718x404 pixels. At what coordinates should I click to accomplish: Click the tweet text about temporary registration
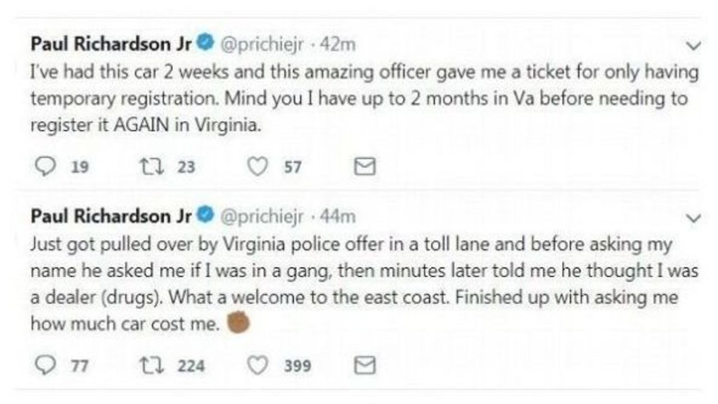[359, 99]
